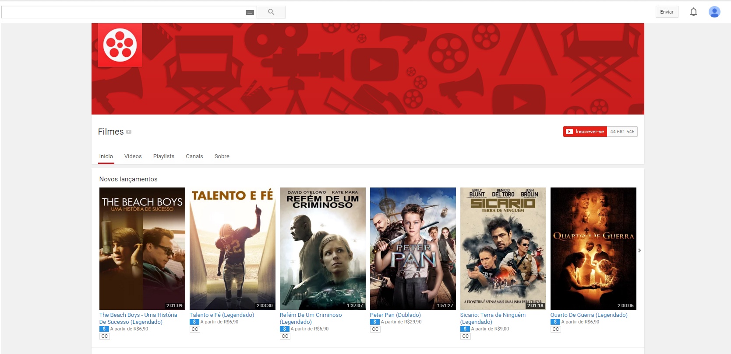Image resolution: width=731 pixels, height=354 pixels.
Task: Click the Quarto De Guerra (Legendado) link
Action: (x=589, y=315)
